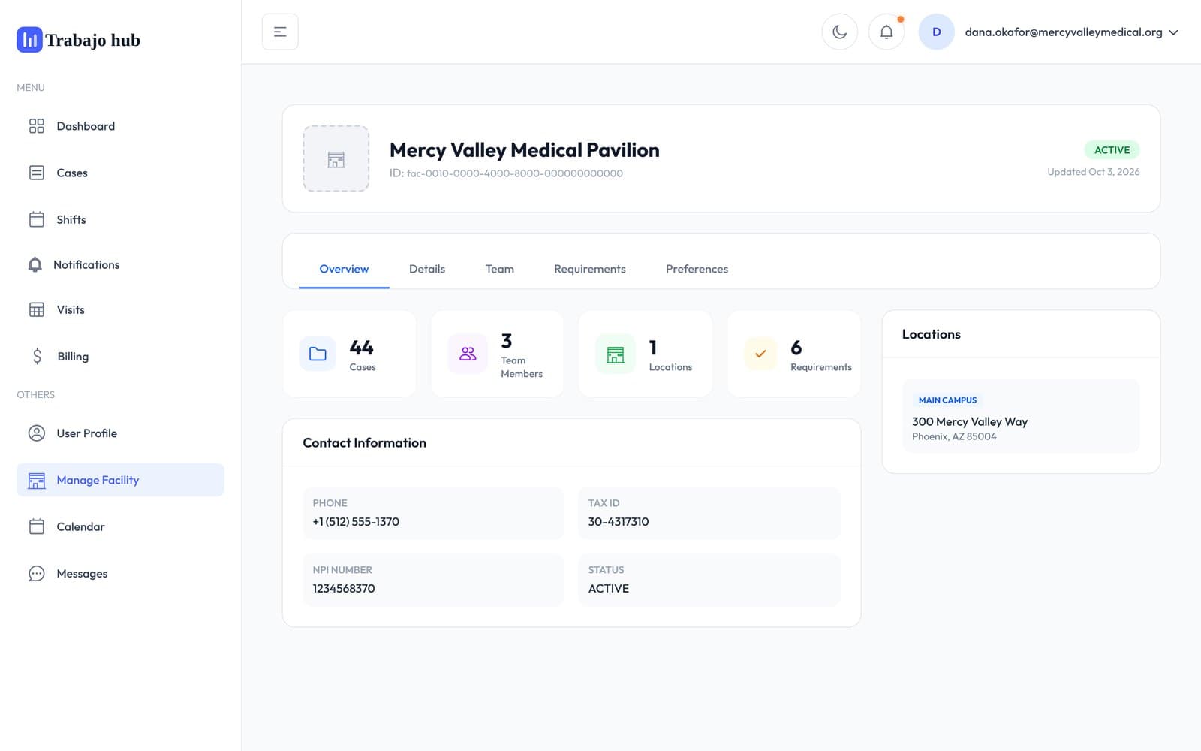
Task: Open the Team tab
Action: tap(500, 269)
